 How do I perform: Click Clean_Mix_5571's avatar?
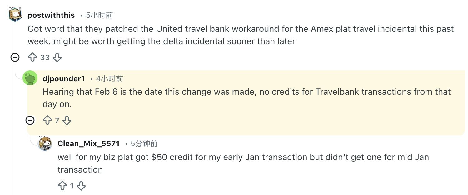(45, 143)
